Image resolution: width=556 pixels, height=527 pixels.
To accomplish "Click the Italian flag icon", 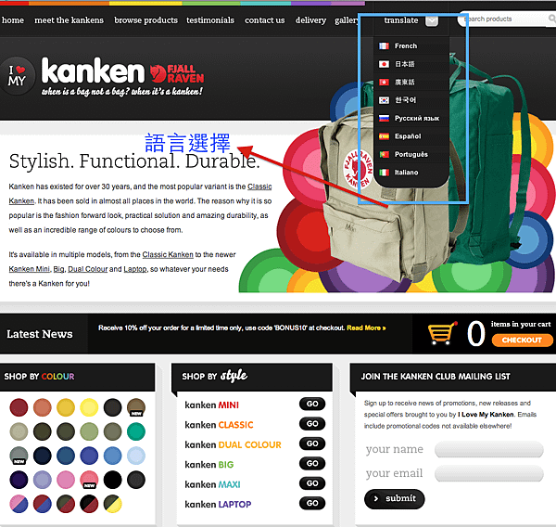I will pyautogui.click(x=384, y=173).
